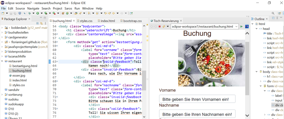Screen dimensions: 284x119
Task: Click the Debug bug icon in toolbar
Action: click(30, 13)
